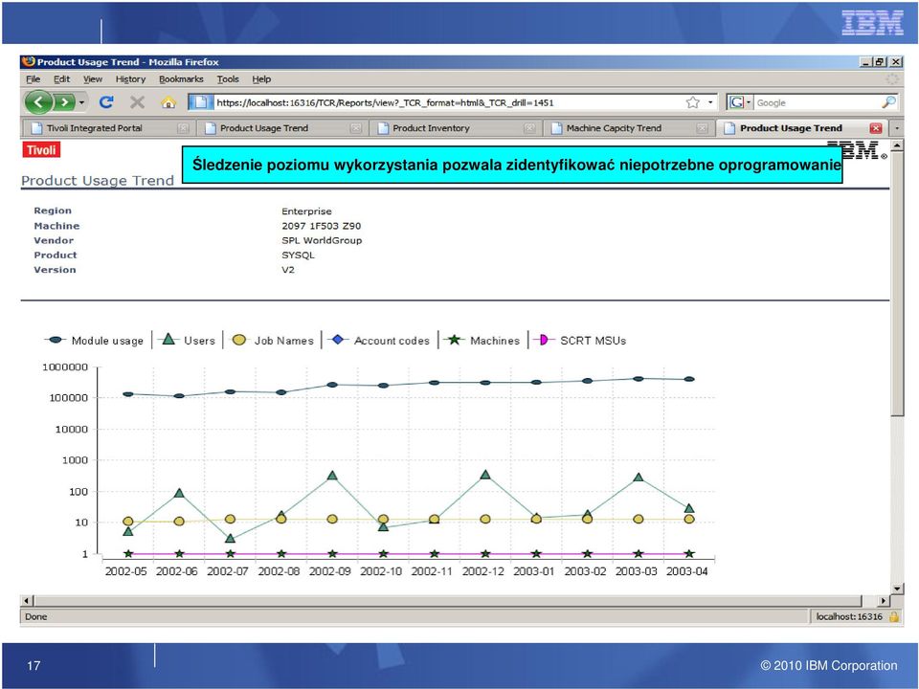Stop loading with the X icon

pos(137,102)
